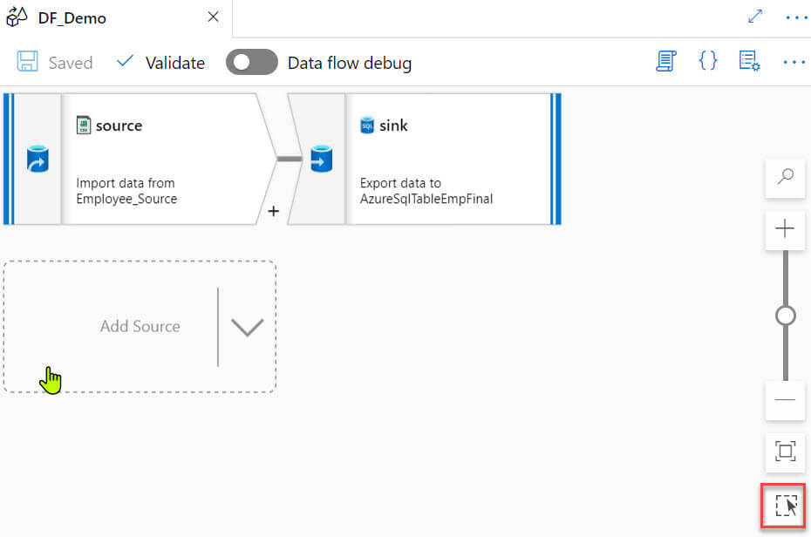Image resolution: width=811 pixels, height=537 pixels.
Task: Open the data flow settings icon
Action: point(749,61)
